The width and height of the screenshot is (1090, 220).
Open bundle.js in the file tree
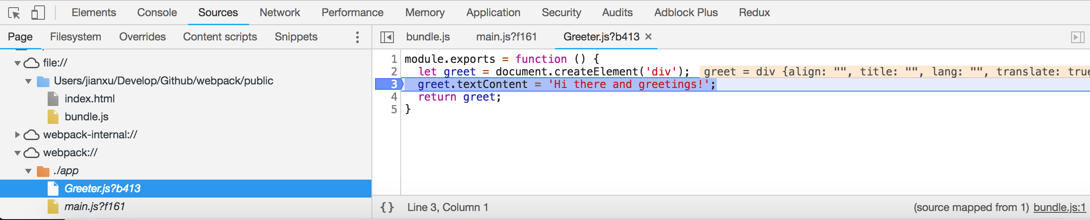[x=86, y=117]
